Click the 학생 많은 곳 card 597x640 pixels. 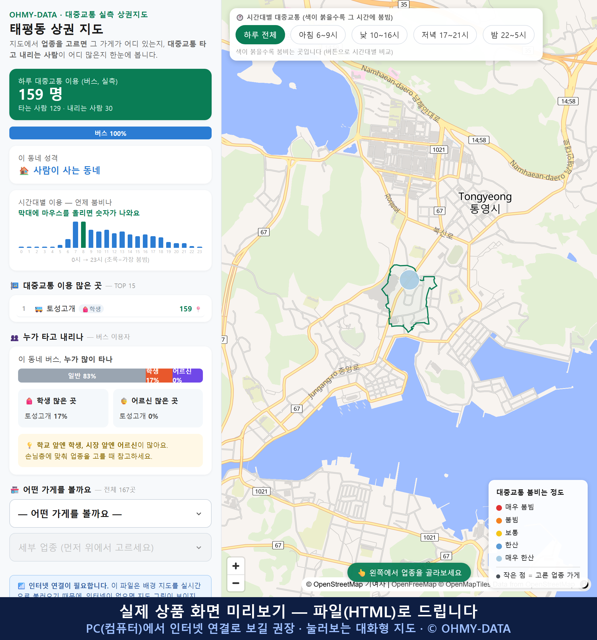(63, 408)
